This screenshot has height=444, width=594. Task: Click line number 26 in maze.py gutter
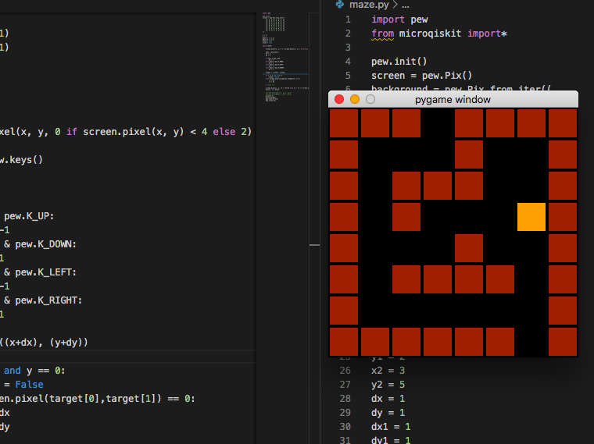[345, 370]
